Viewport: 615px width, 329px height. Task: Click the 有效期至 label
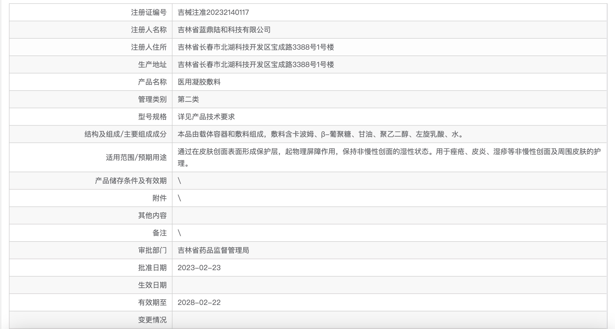pyautogui.click(x=152, y=302)
